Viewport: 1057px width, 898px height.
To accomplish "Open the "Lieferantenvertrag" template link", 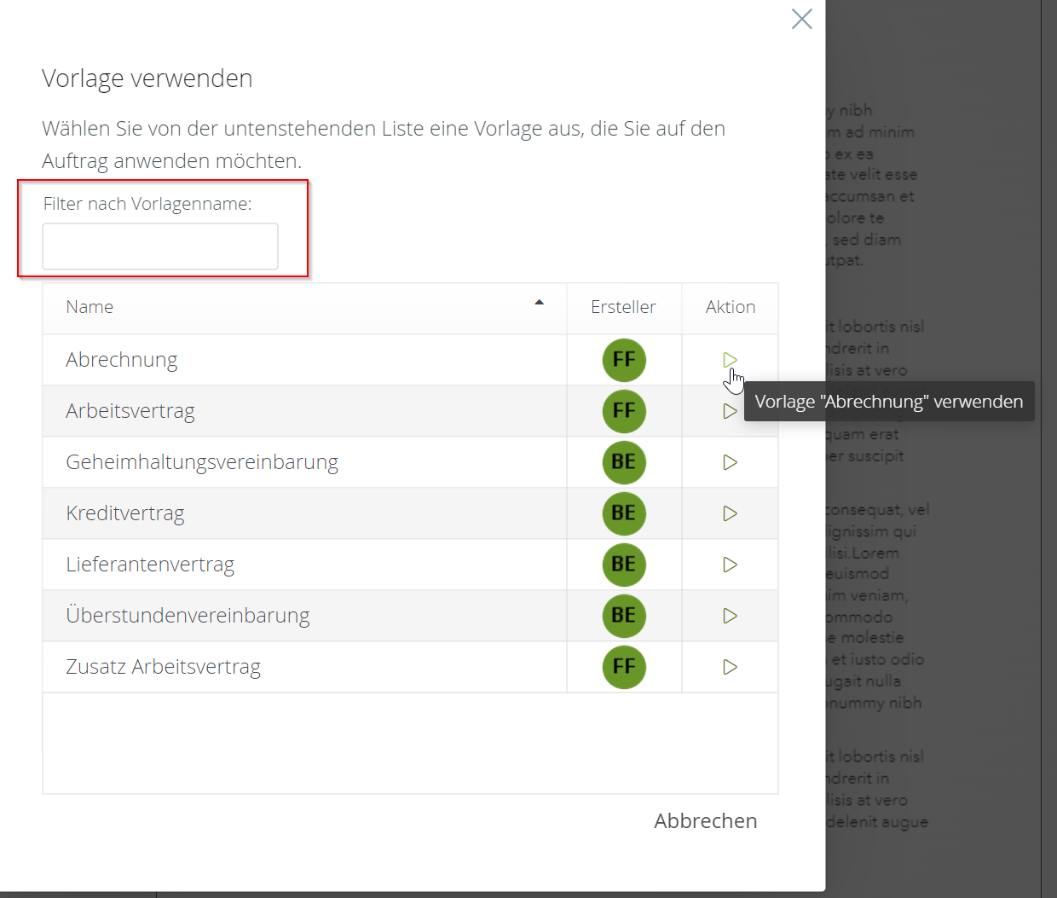I will (149, 564).
